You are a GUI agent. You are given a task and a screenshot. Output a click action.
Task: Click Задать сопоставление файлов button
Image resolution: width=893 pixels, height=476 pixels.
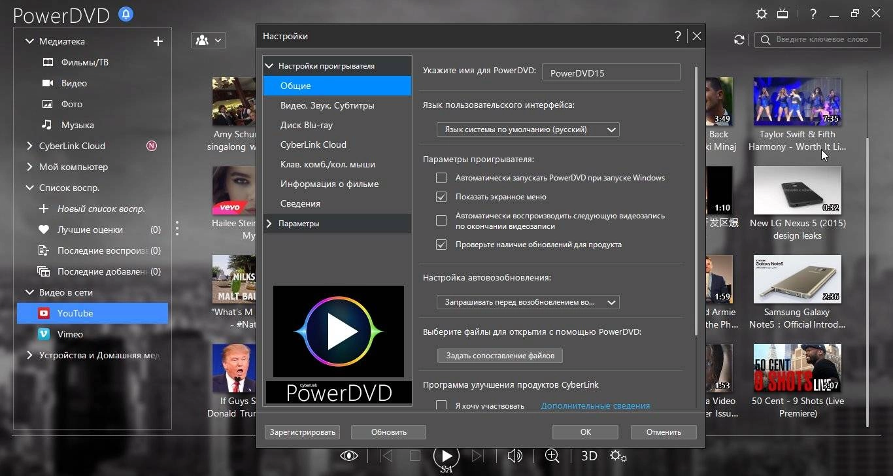click(500, 356)
